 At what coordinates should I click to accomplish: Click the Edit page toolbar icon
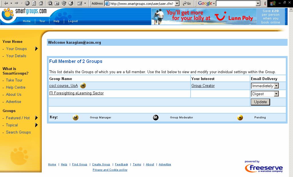(x=80, y=3)
